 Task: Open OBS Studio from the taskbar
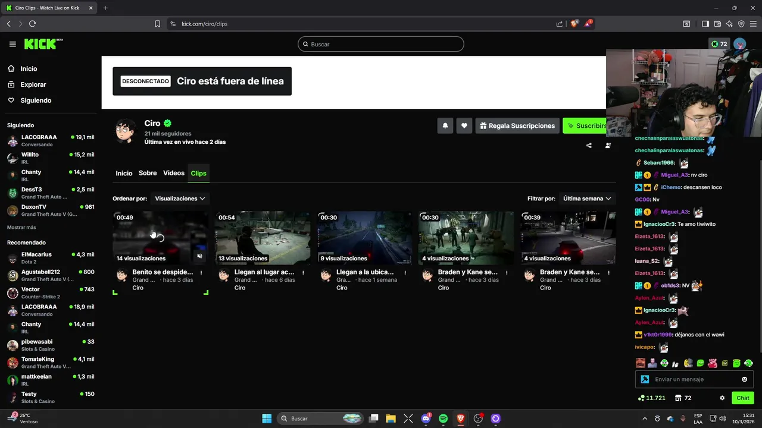pyautogui.click(x=478, y=418)
